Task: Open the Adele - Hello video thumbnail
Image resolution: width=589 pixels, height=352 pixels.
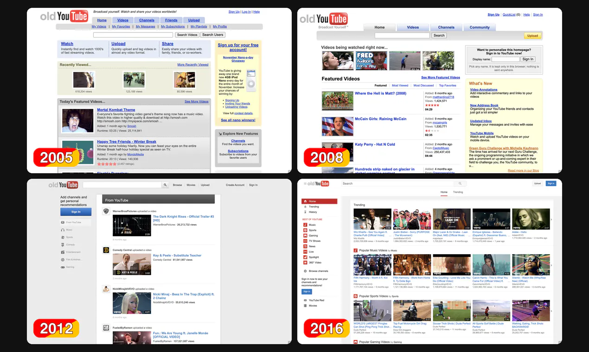Action: pos(531,219)
